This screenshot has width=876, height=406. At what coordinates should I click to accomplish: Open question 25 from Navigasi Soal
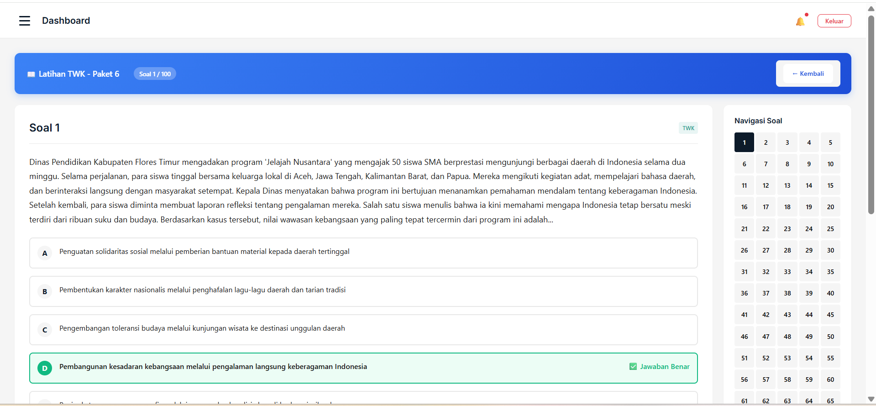pos(830,229)
